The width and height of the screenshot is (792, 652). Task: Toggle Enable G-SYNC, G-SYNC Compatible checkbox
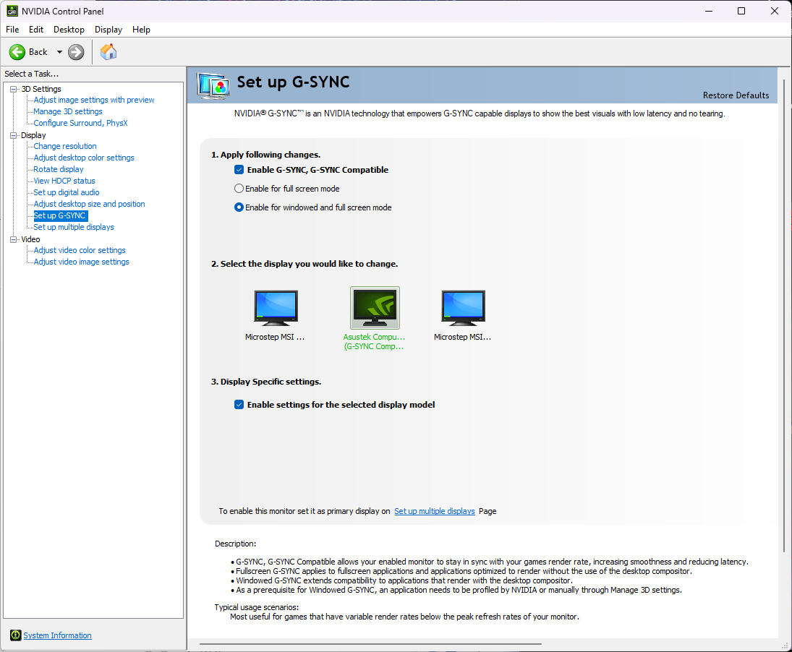click(x=239, y=170)
